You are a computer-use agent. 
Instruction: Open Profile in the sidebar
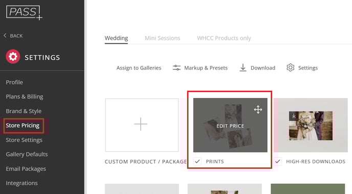(x=14, y=82)
